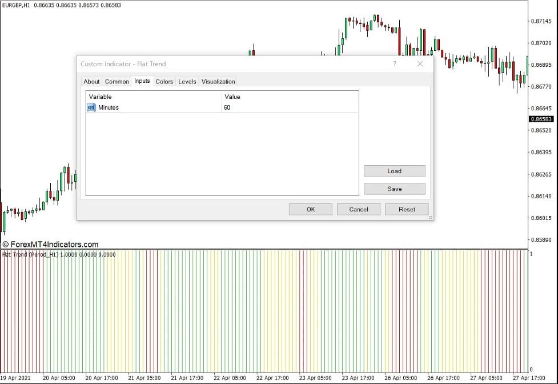The image size is (558, 384).
Task: Open the Common tab
Action: point(117,81)
